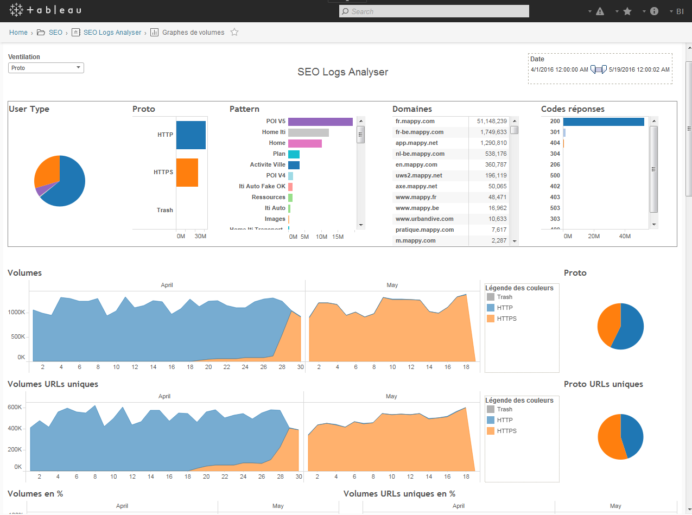Select fr.mappy.com domain row
The image size is (692, 515).
tap(452, 121)
